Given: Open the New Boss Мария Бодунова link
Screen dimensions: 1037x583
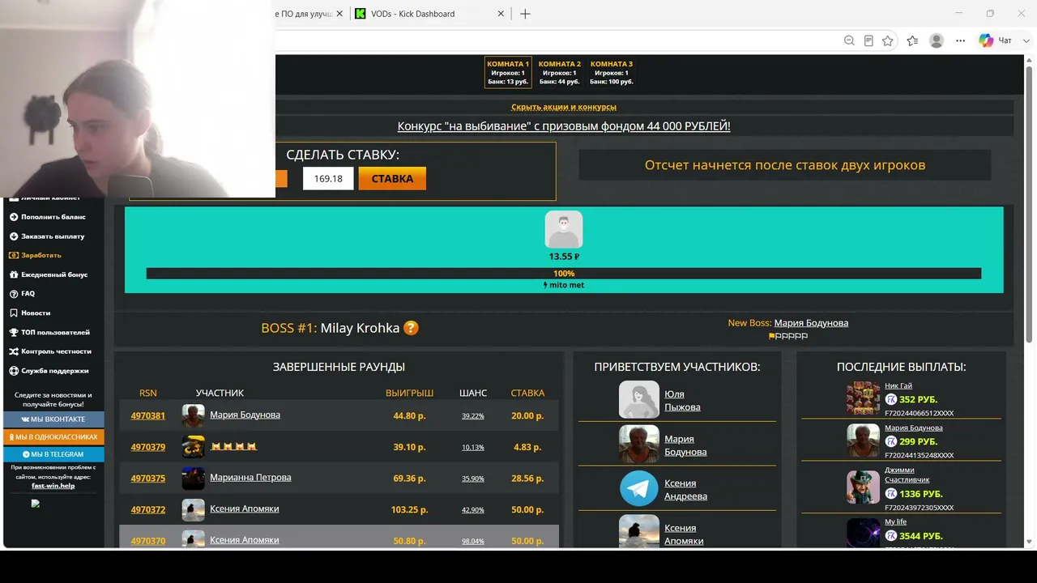Looking at the screenshot, I should point(811,322).
